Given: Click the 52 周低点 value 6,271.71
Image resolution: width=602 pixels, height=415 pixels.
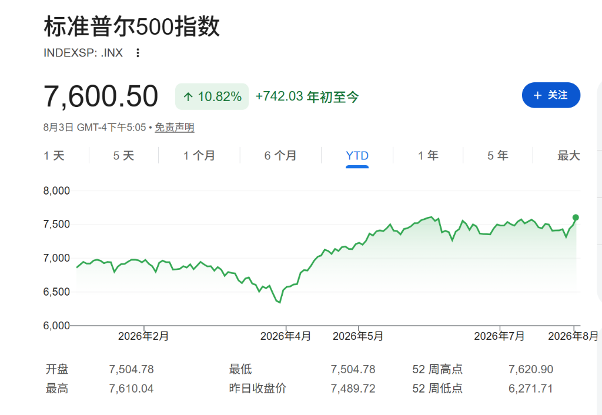Looking at the screenshot, I should tap(531, 389).
